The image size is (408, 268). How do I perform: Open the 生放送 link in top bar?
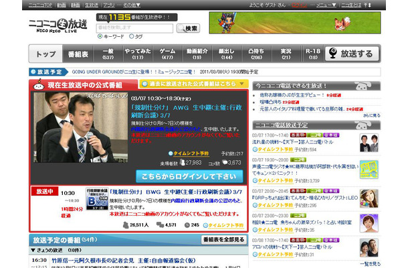coord(92,5)
